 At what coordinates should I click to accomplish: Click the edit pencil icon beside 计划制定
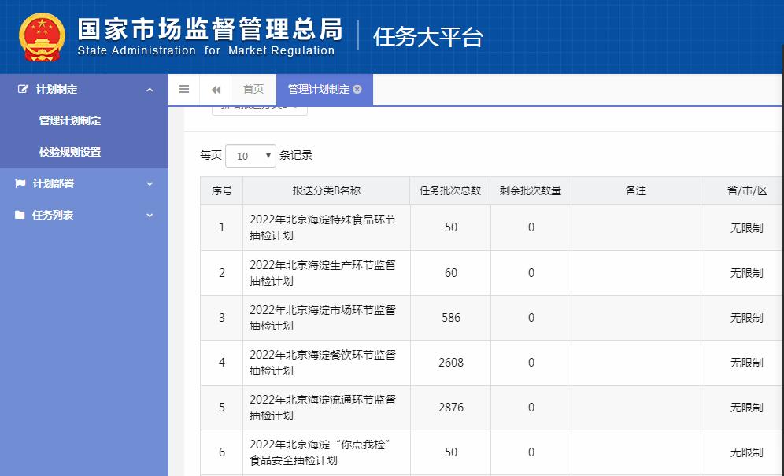point(21,89)
